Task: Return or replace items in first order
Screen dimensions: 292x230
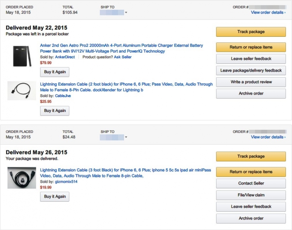Action: pyautogui.click(x=251, y=47)
